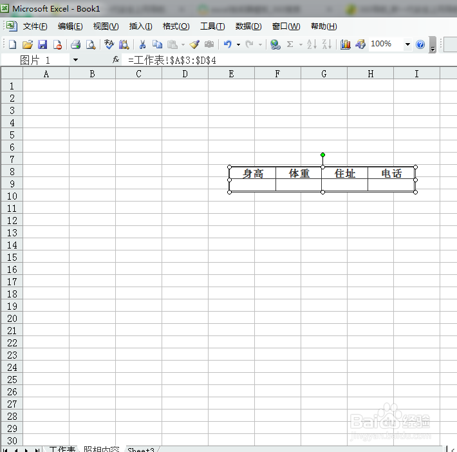
Task: Click the New workbook icon
Action: (12, 44)
